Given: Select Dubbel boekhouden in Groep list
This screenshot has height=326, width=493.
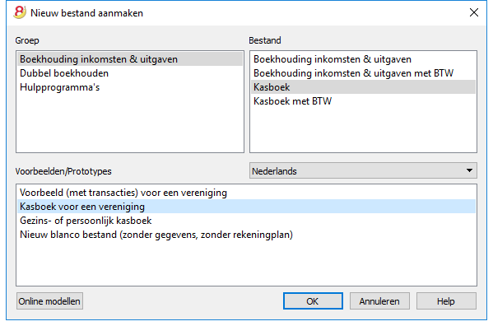Looking at the screenshot, I should (130, 73).
